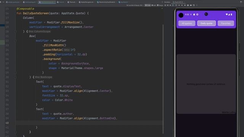This screenshot has width=244, height=137.
Task: Click MaterialTheme.shapes.large on line 28
Action: [82, 68]
